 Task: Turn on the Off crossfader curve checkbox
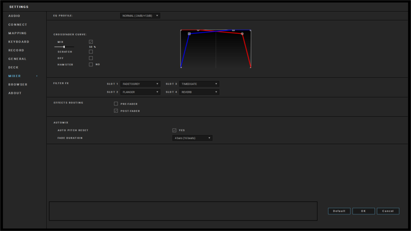pos(91,58)
